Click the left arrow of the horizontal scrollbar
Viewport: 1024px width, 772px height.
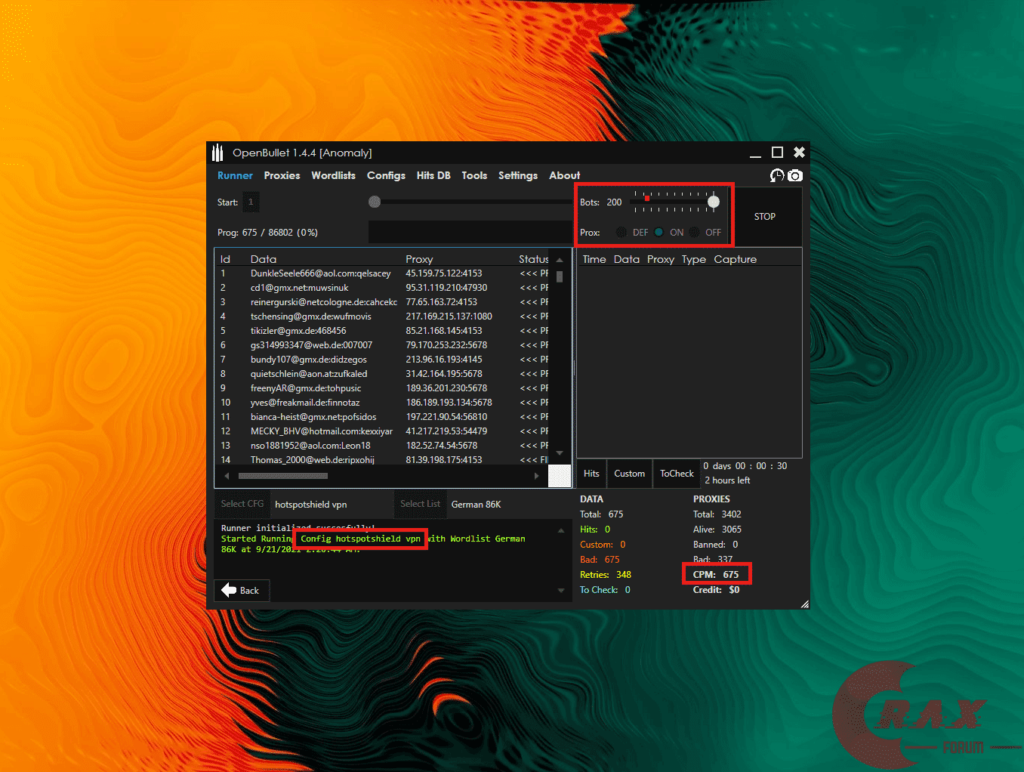(x=226, y=476)
